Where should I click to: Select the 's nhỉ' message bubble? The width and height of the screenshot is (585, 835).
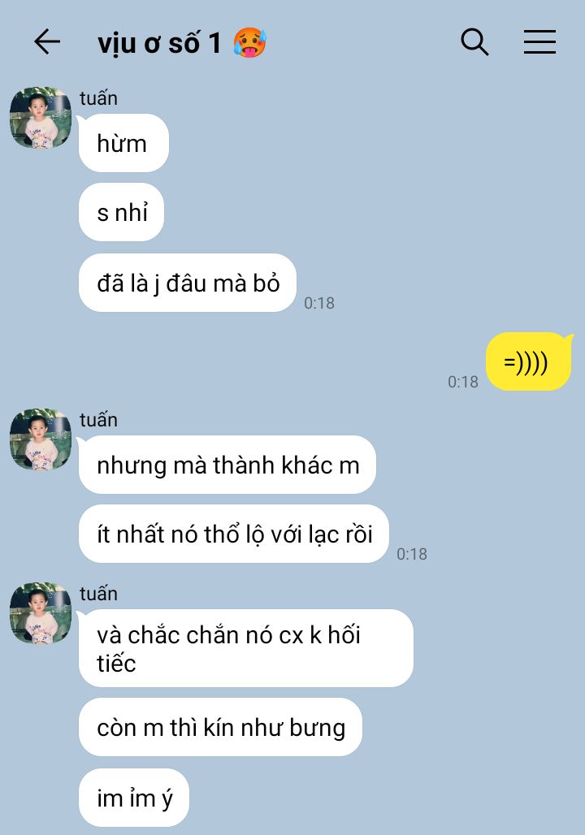(x=122, y=213)
